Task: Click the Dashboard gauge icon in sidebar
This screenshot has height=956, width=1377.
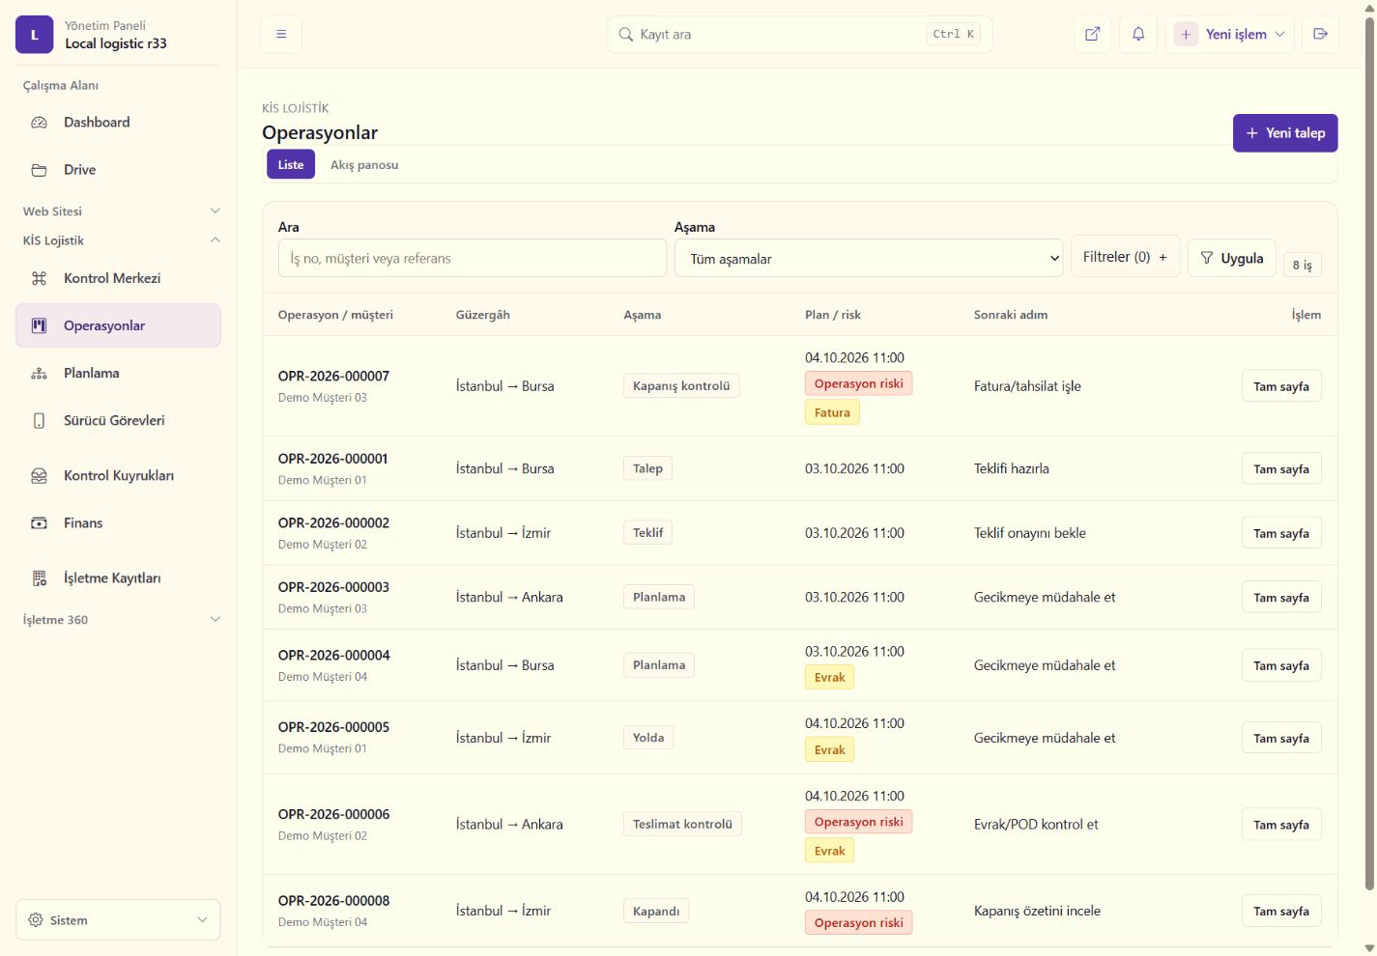Action: coord(39,123)
